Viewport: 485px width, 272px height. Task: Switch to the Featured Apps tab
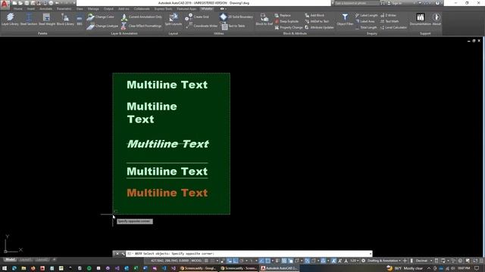(x=186, y=9)
